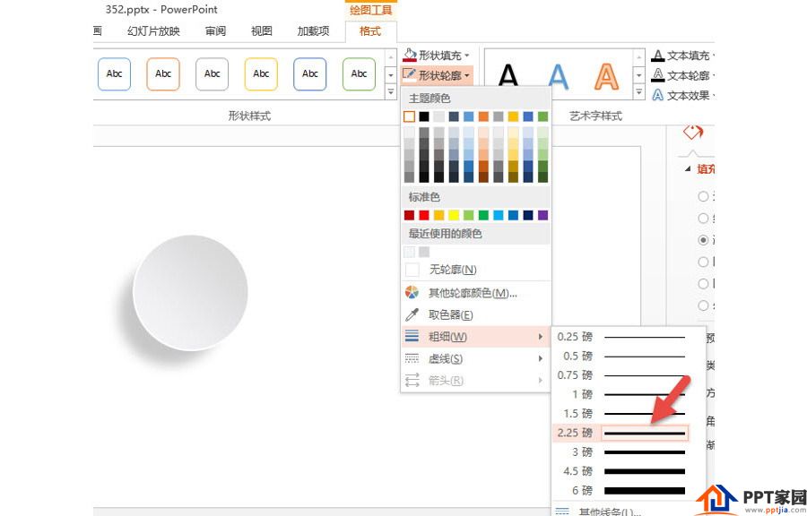The image size is (807, 516).
Task: Pick the black theme color swatch
Action: pyautogui.click(x=424, y=116)
